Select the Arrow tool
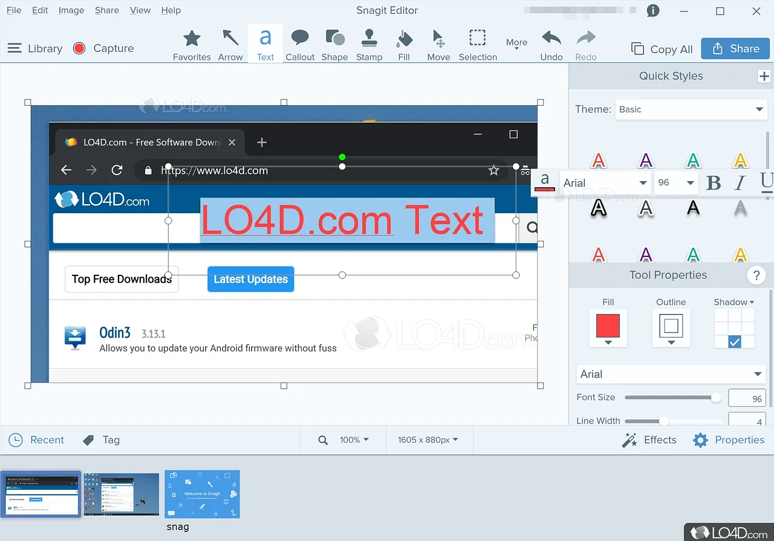Screen dimensions: 774x541 click(230, 45)
